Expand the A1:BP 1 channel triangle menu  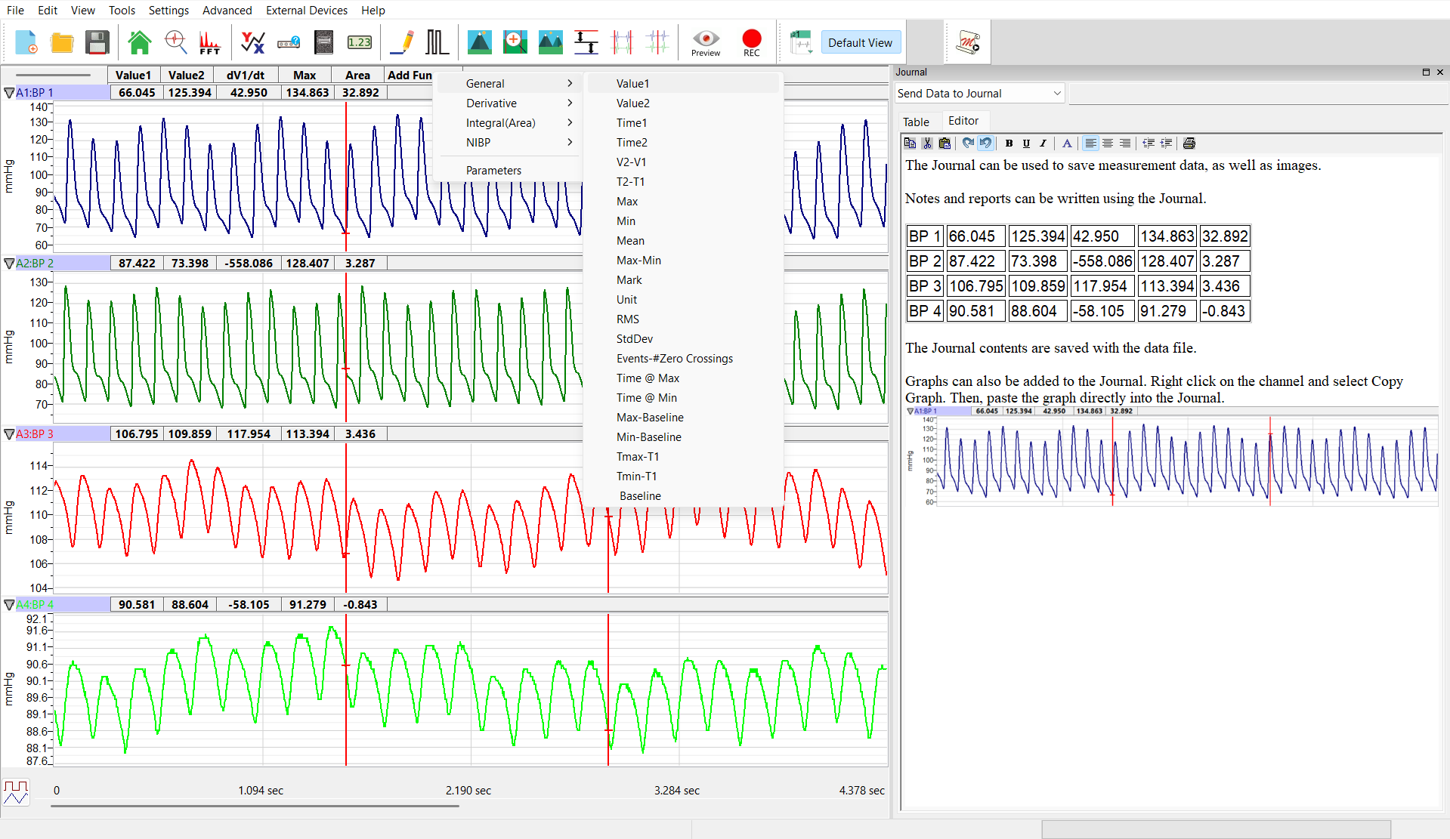pos(9,93)
